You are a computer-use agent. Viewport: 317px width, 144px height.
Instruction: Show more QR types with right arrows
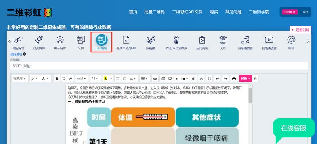coord(308,41)
